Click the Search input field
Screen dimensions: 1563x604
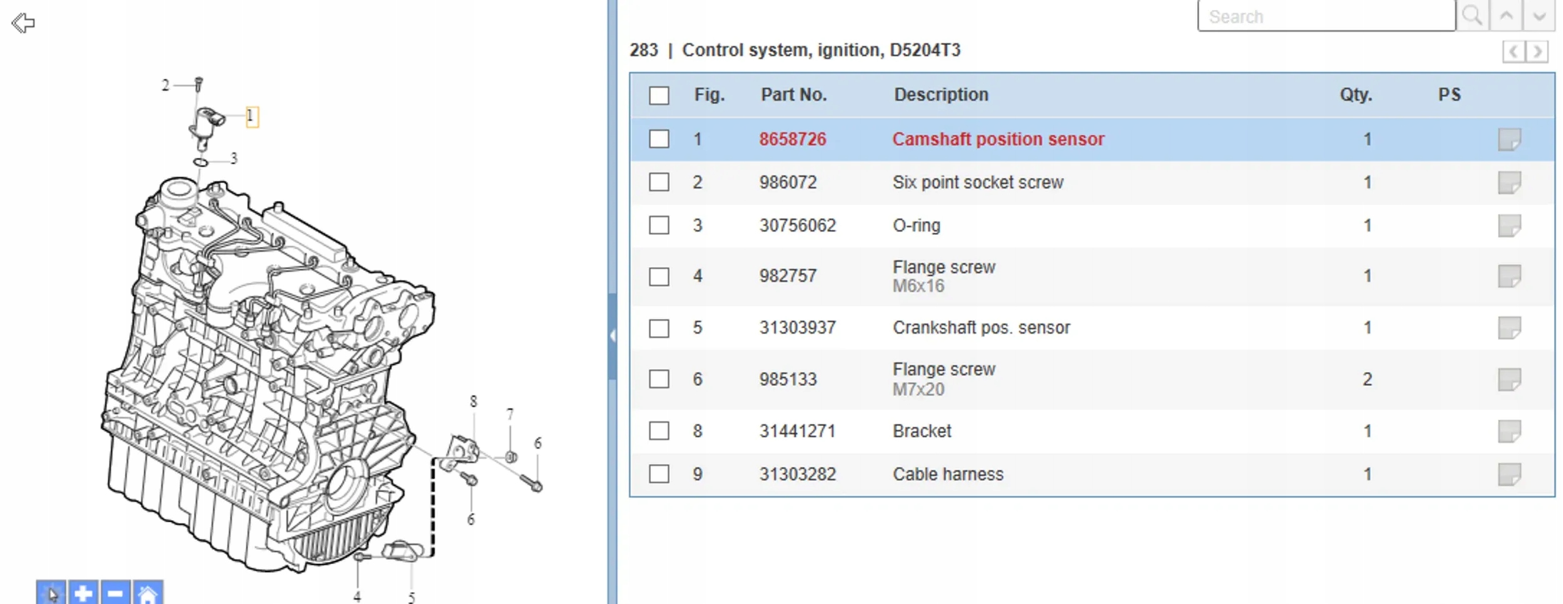pos(1327,16)
